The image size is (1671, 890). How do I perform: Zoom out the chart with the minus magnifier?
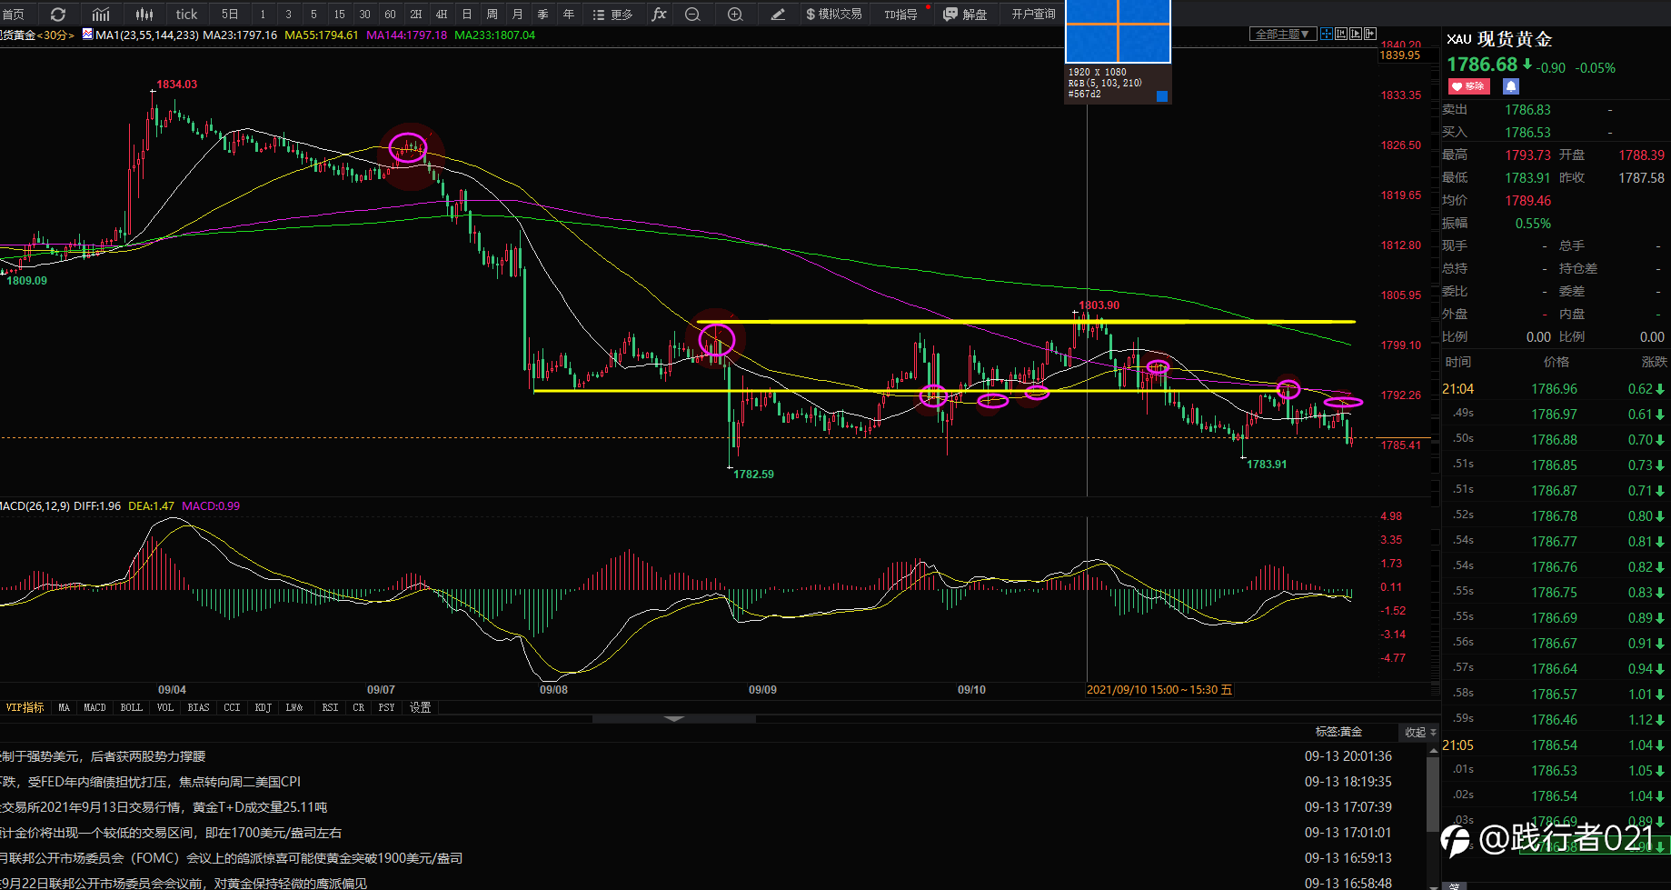click(x=692, y=15)
